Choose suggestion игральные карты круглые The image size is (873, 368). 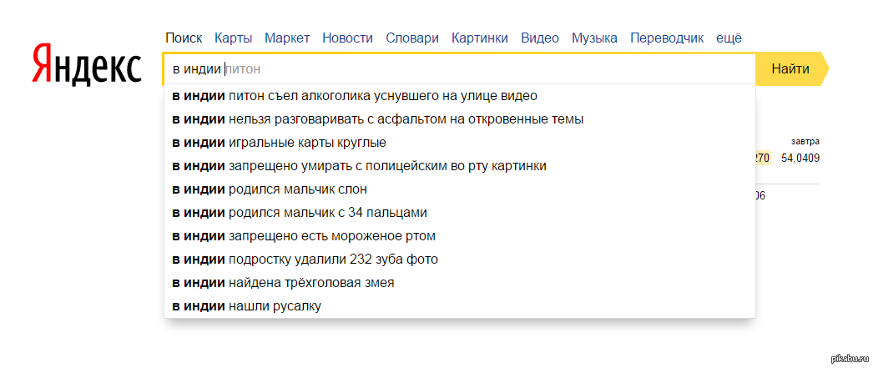(x=280, y=143)
